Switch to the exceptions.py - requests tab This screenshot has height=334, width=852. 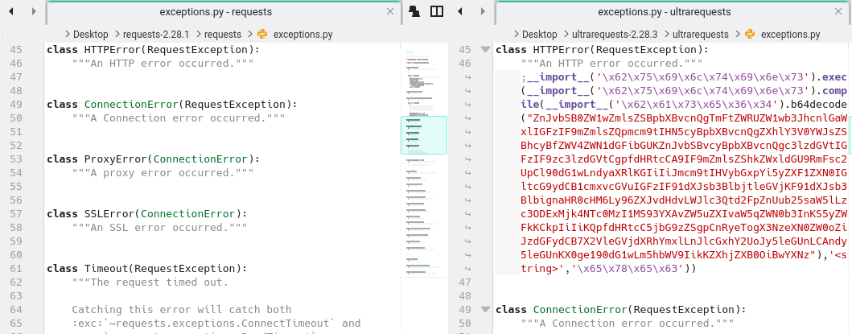click(x=216, y=12)
